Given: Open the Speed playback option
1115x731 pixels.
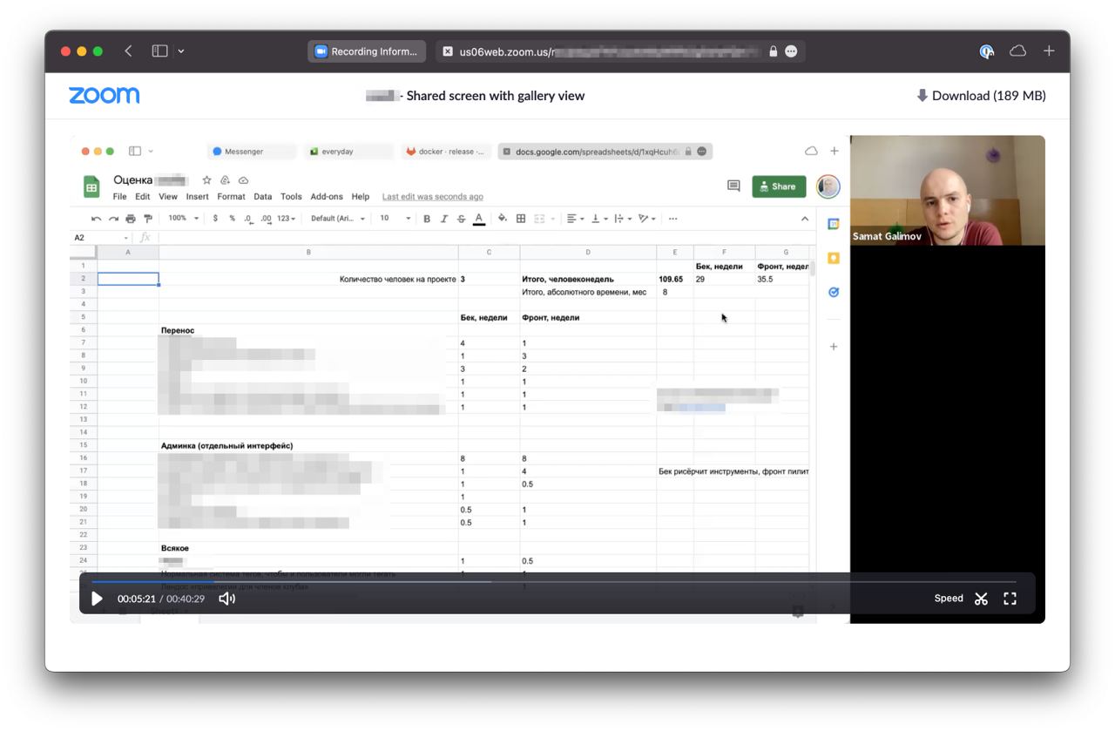Looking at the screenshot, I should (x=949, y=599).
